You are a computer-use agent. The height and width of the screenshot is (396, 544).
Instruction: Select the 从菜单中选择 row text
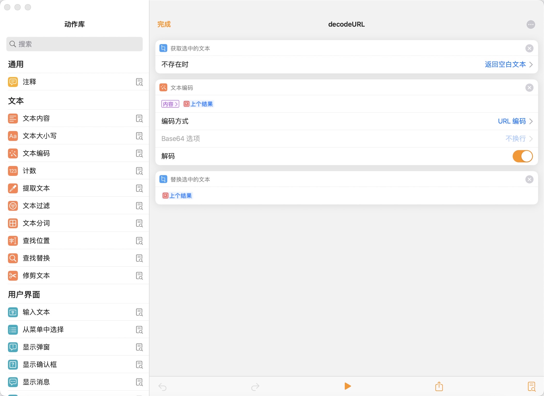point(43,330)
